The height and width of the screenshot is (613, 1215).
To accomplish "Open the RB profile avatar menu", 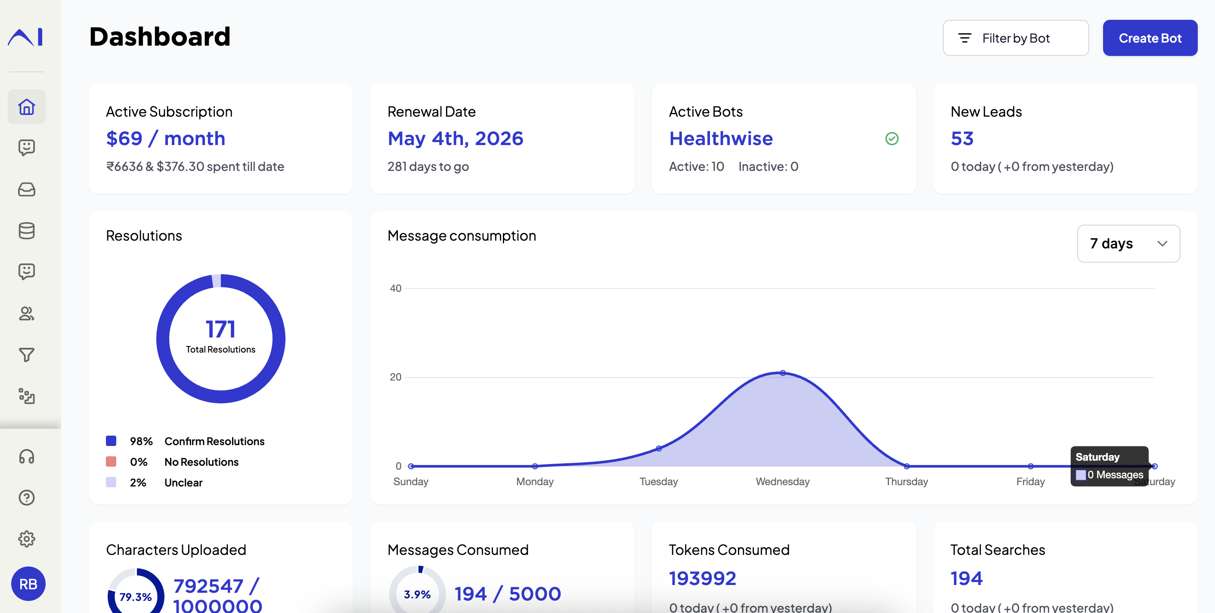I will [28, 584].
